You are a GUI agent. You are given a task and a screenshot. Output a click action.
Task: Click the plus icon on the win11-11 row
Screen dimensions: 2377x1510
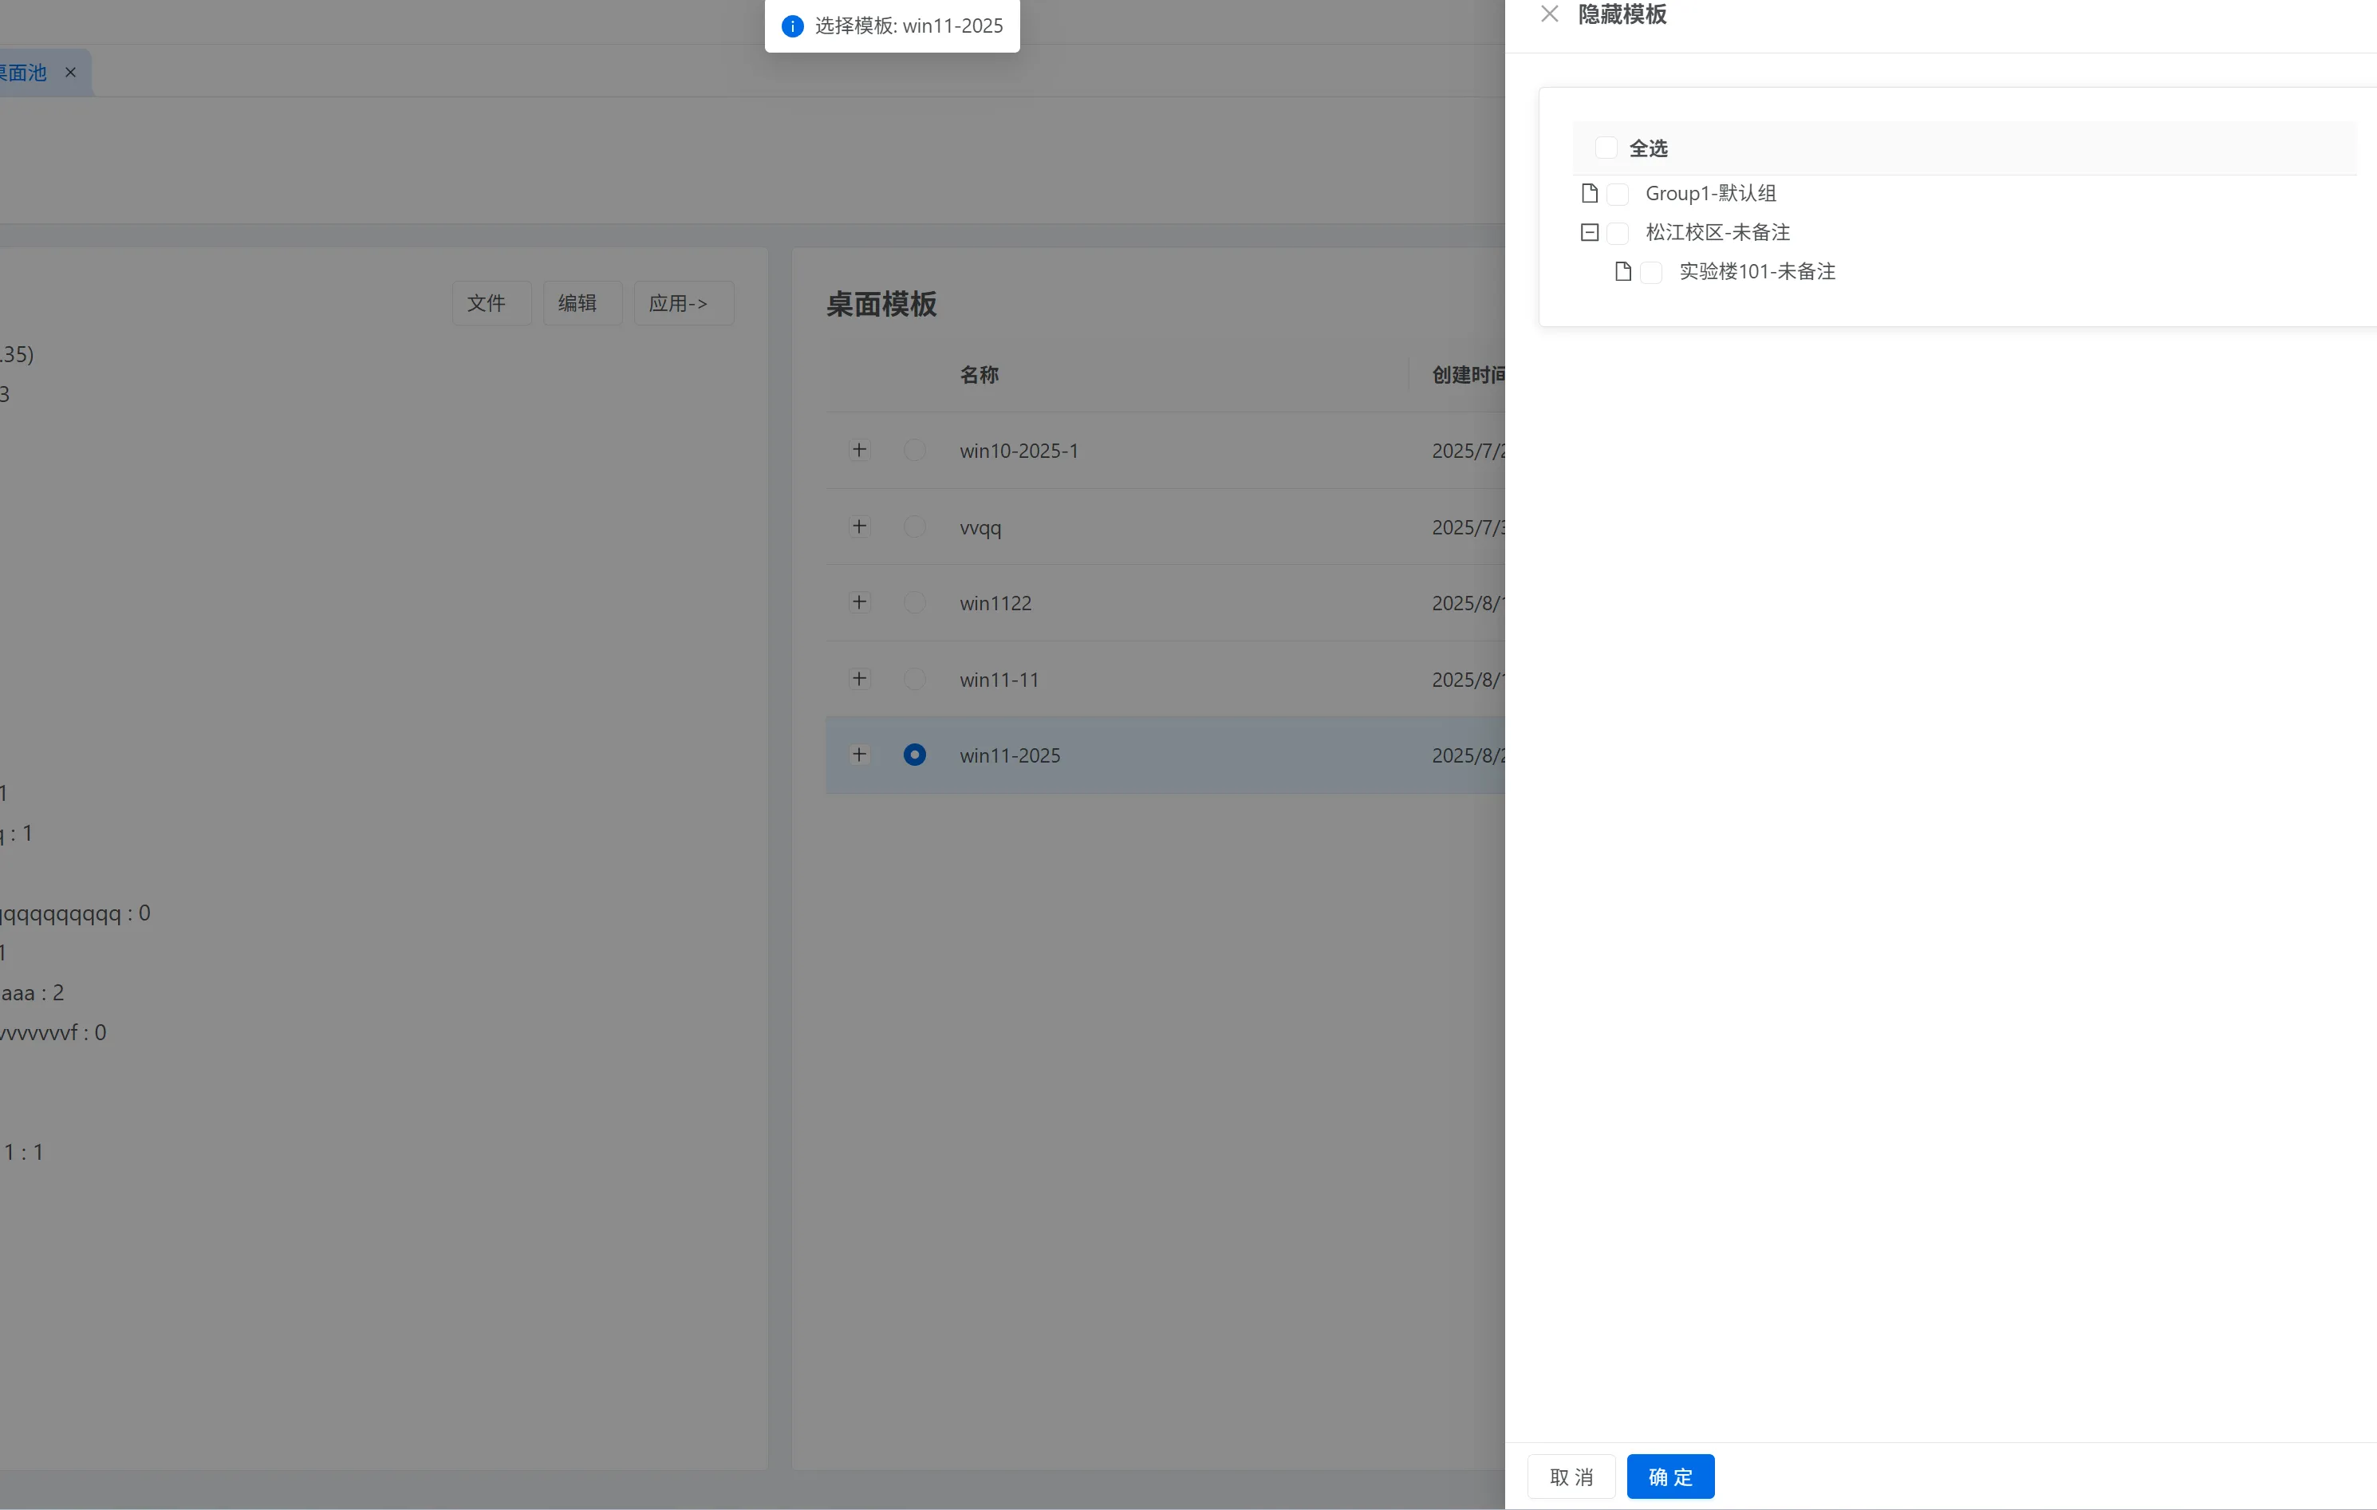859,678
